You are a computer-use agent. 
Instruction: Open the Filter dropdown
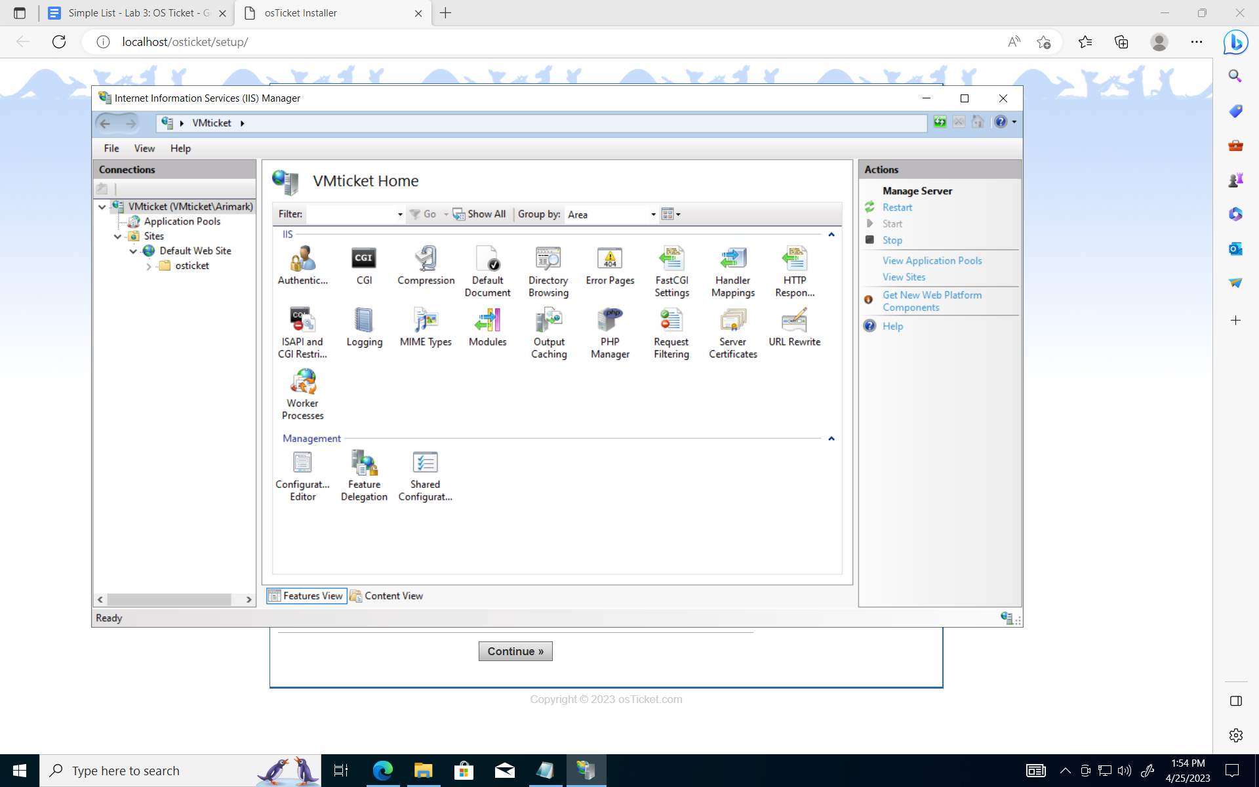point(400,214)
